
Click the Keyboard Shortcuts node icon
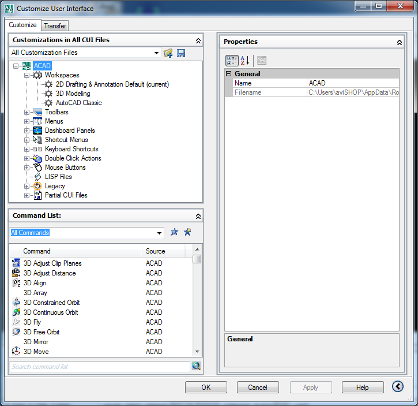point(37,149)
